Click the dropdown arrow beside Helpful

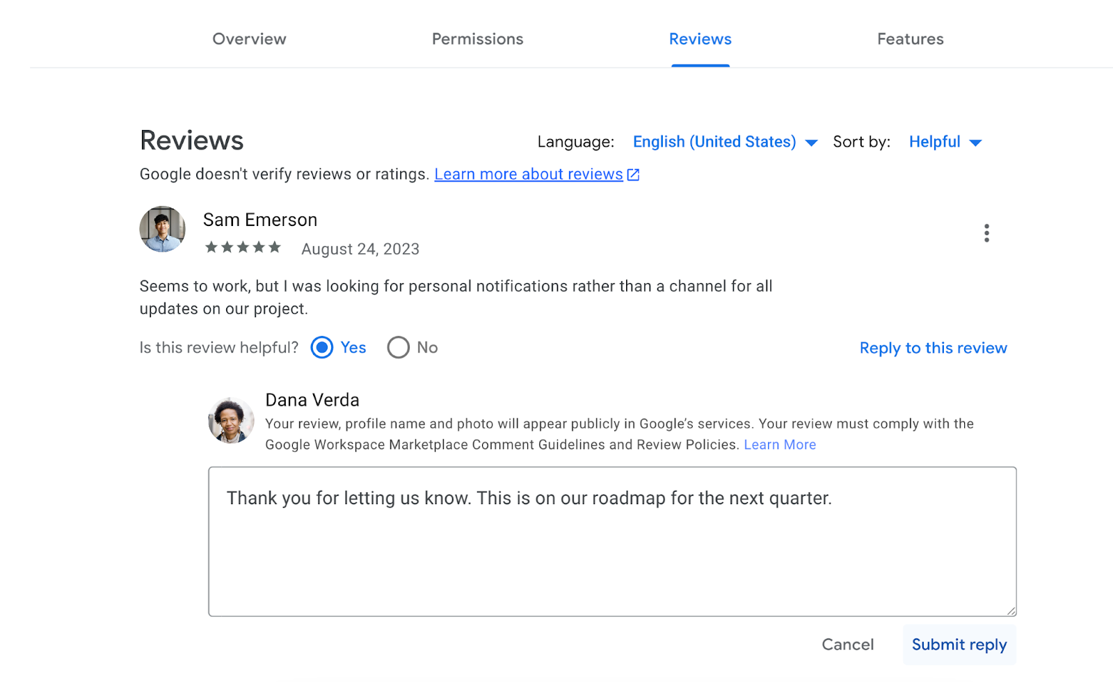tap(977, 142)
